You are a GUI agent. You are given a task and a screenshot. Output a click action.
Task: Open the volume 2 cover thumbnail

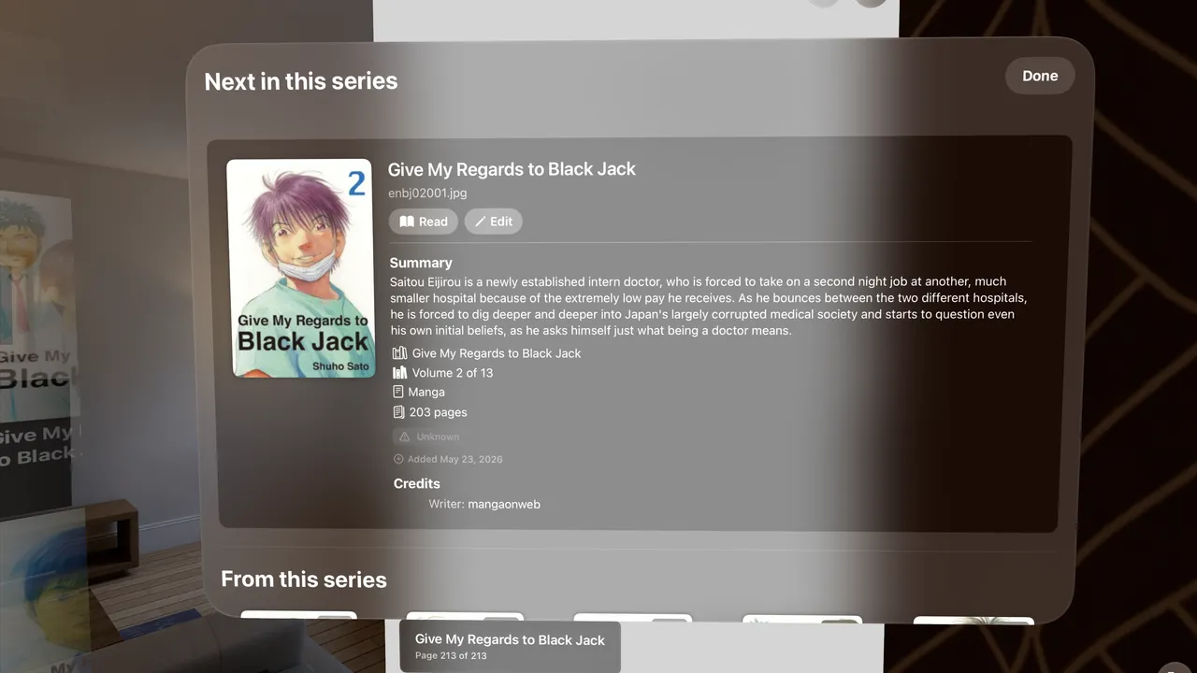coord(302,268)
